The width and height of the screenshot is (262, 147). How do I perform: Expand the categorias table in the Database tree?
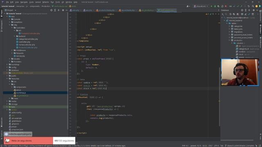pos(229,26)
